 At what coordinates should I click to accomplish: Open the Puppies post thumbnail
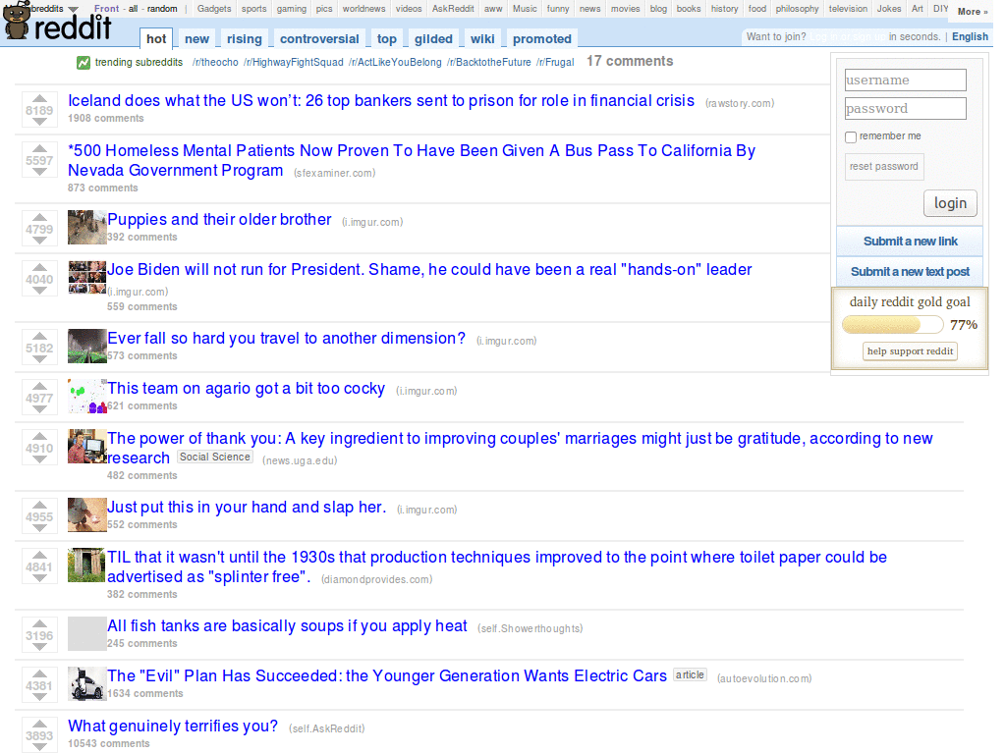(x=87, y=227)
